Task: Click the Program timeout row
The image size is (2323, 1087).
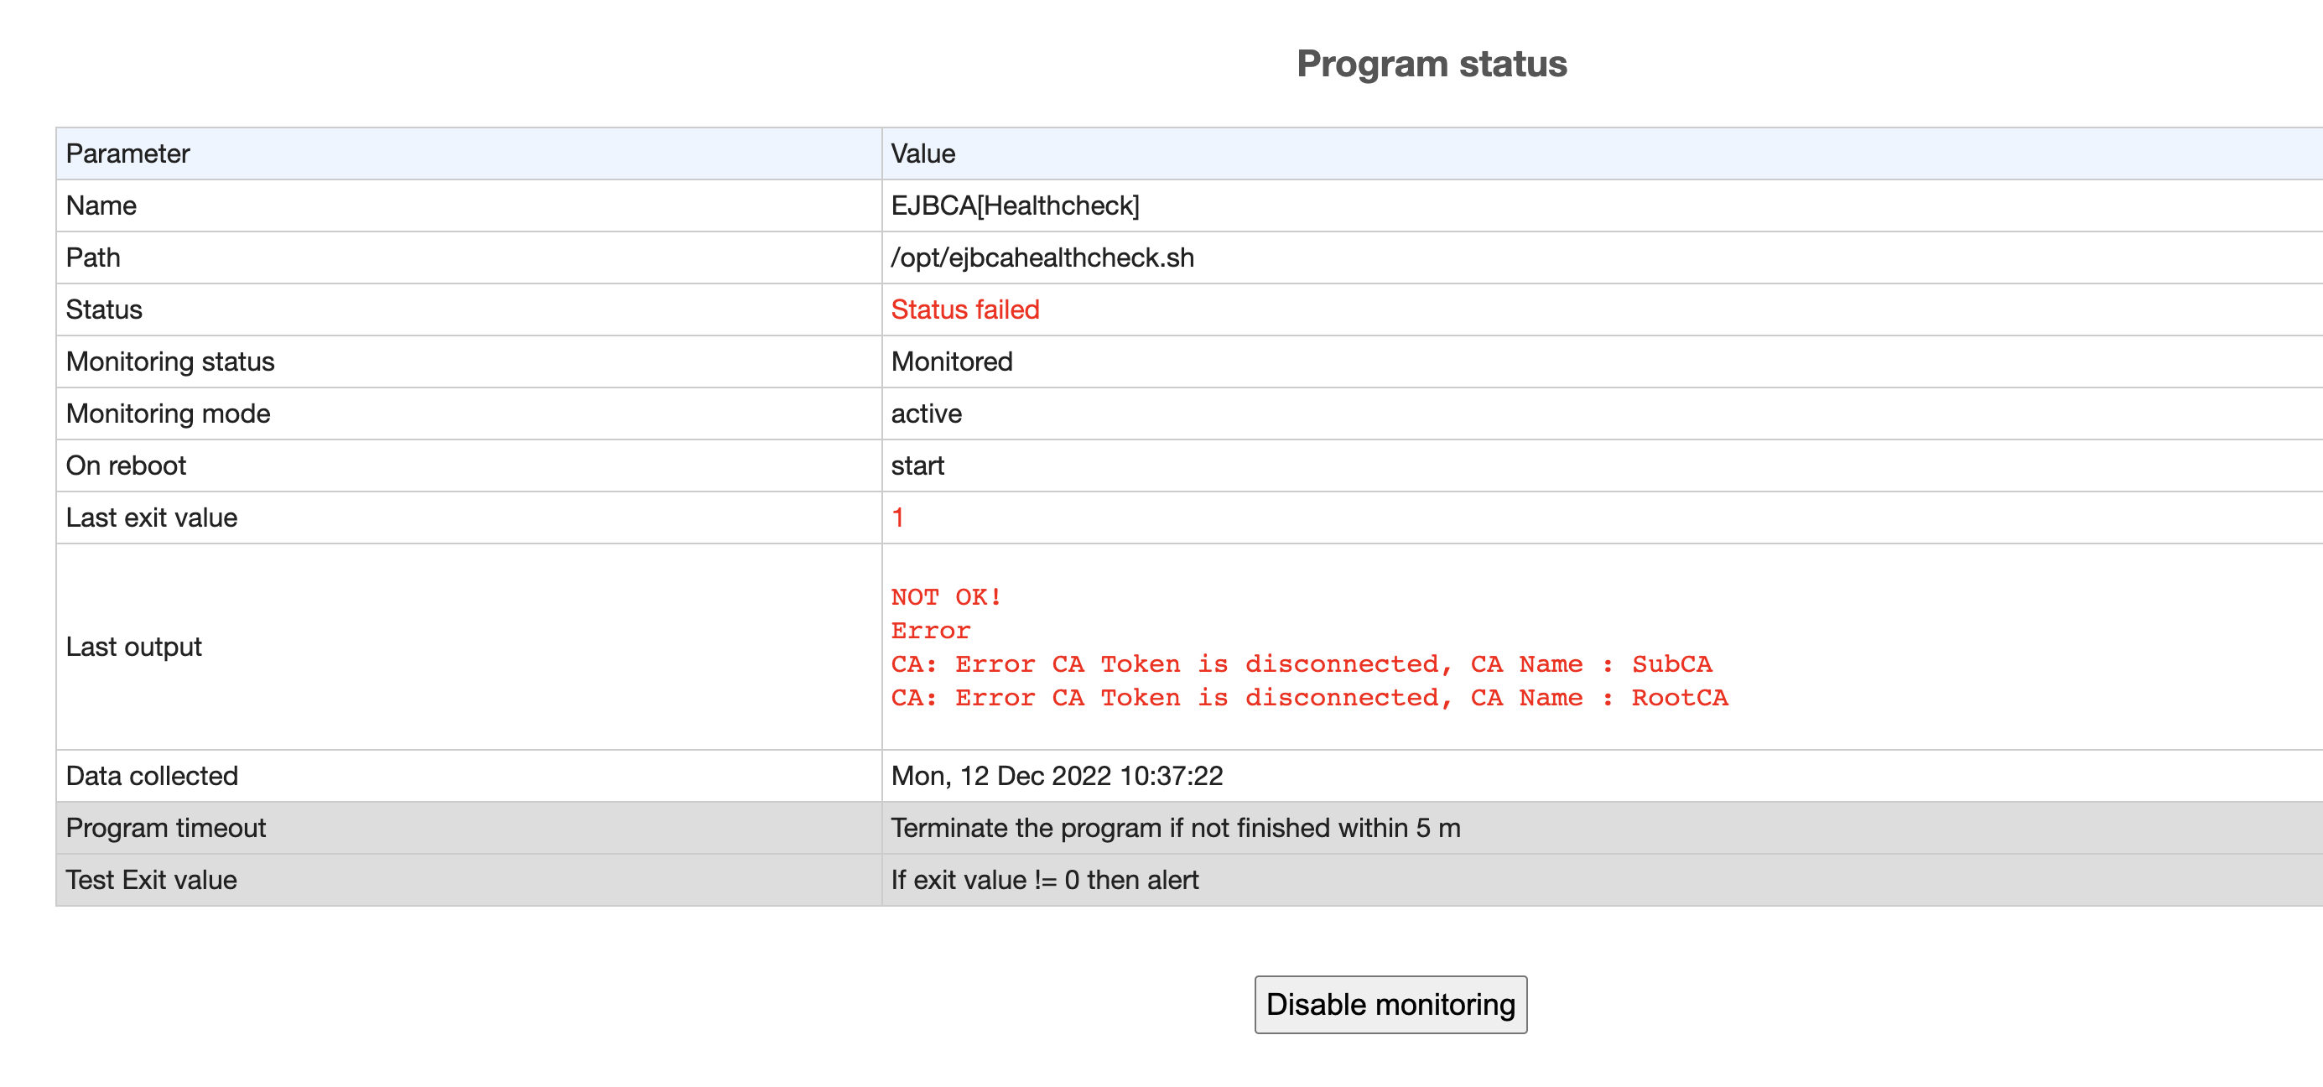Action: point(165,827)
